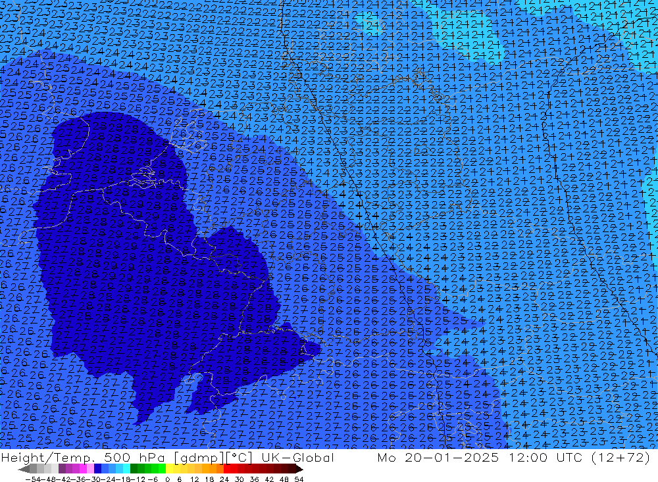Click the gray left arrow end of legend
658x482 pixels.
pos(24,469)
